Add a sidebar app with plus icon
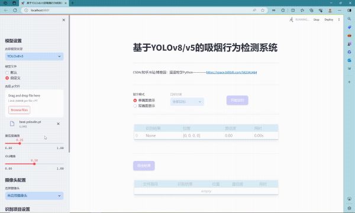Image resolution: width=355 pixels, height=213 pixels. (349, 82)
